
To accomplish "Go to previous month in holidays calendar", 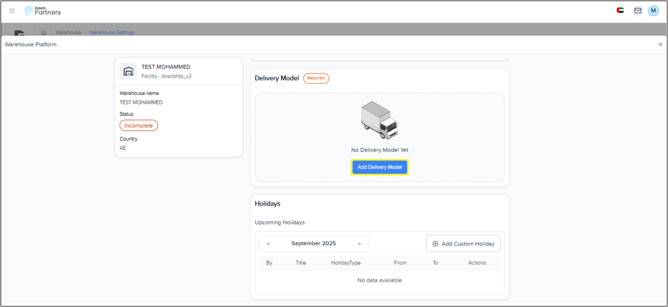I will tap(268, 244).
